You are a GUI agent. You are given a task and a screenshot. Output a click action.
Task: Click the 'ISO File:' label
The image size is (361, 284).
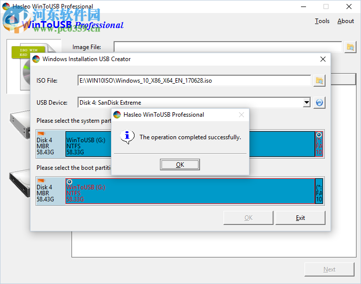click(47, 81)
